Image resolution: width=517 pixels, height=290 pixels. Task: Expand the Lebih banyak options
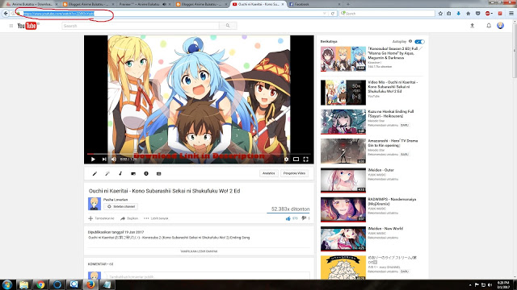[156, 218]
